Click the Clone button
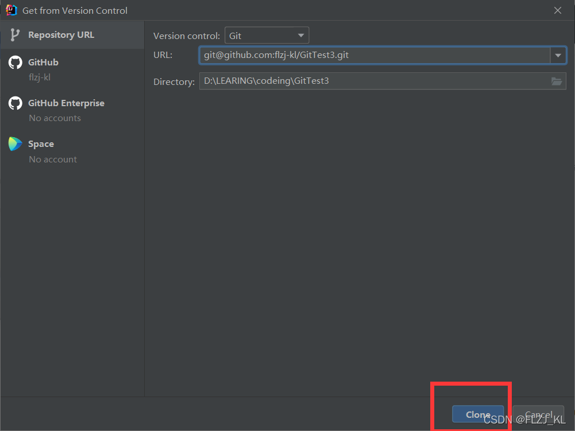Image resolution: width=575 pixels, height=431 pixels. (478, 414)
